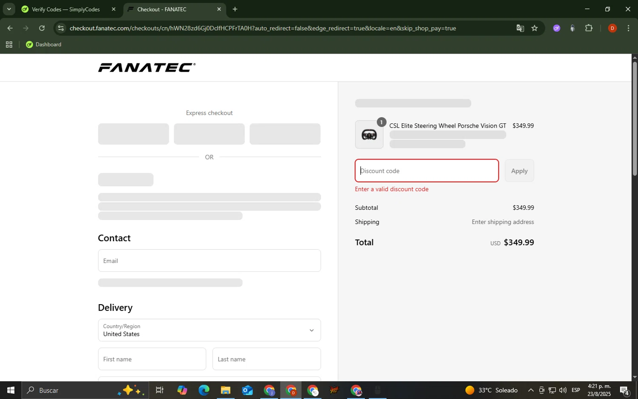The image size is (638, 399).
Task: Open the volume control in system tray
Action: click(x=563, y=390)
